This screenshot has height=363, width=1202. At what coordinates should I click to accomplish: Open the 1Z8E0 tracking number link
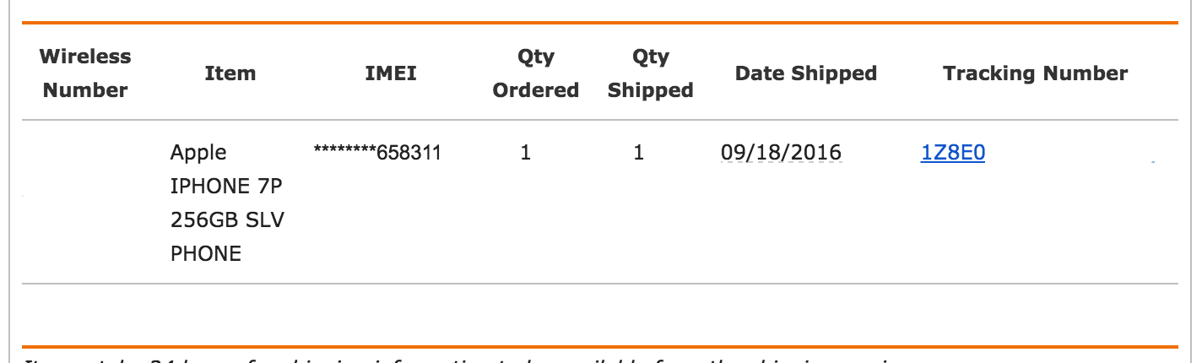952,154
